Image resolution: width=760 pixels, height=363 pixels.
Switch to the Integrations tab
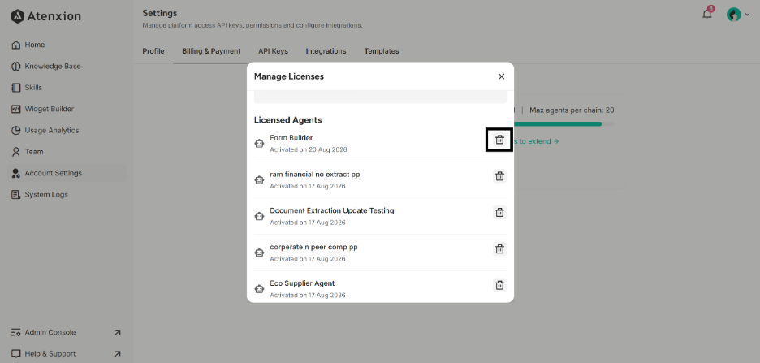pyautogui.click(x=326, y=51)
